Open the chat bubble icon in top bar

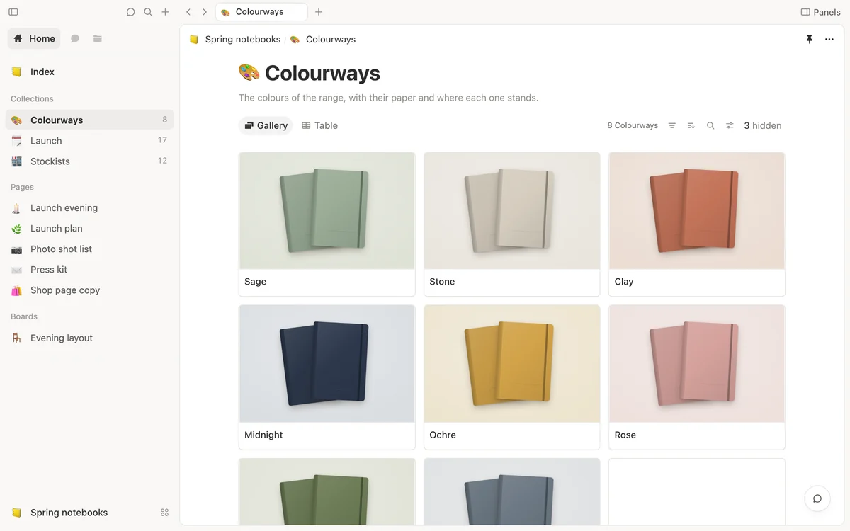[x=131, y=12]
